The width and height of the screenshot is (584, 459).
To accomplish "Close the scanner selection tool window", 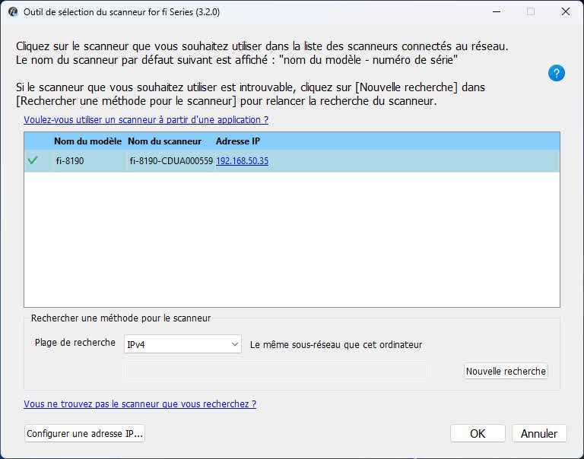I will [566, 11].
